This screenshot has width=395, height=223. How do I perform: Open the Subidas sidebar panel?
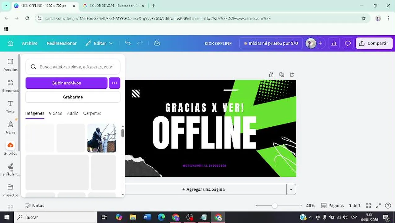(11, 148)
